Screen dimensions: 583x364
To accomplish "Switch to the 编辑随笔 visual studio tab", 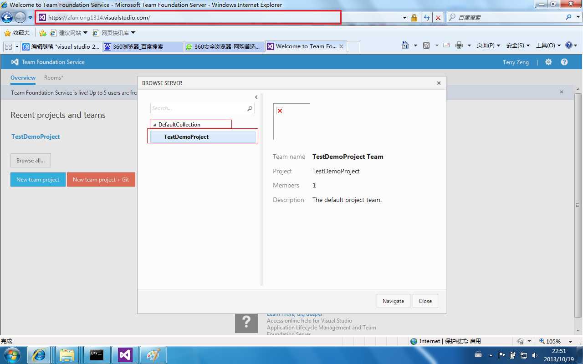I will click(x=61, y=46).
